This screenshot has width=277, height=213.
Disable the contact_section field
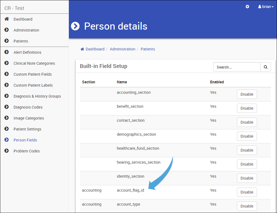click(x=247, y=122)
